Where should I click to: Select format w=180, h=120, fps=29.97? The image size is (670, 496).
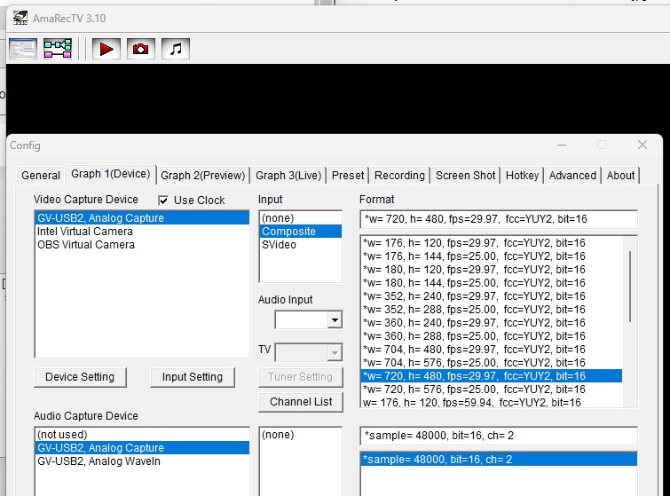point(492,270)
